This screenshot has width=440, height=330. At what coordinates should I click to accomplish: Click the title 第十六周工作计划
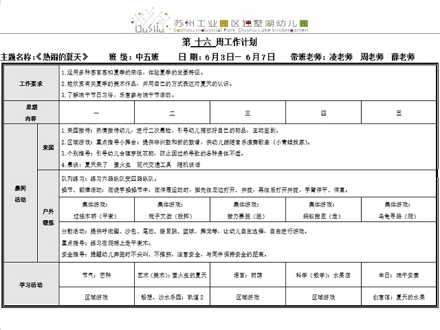(220, 45)
